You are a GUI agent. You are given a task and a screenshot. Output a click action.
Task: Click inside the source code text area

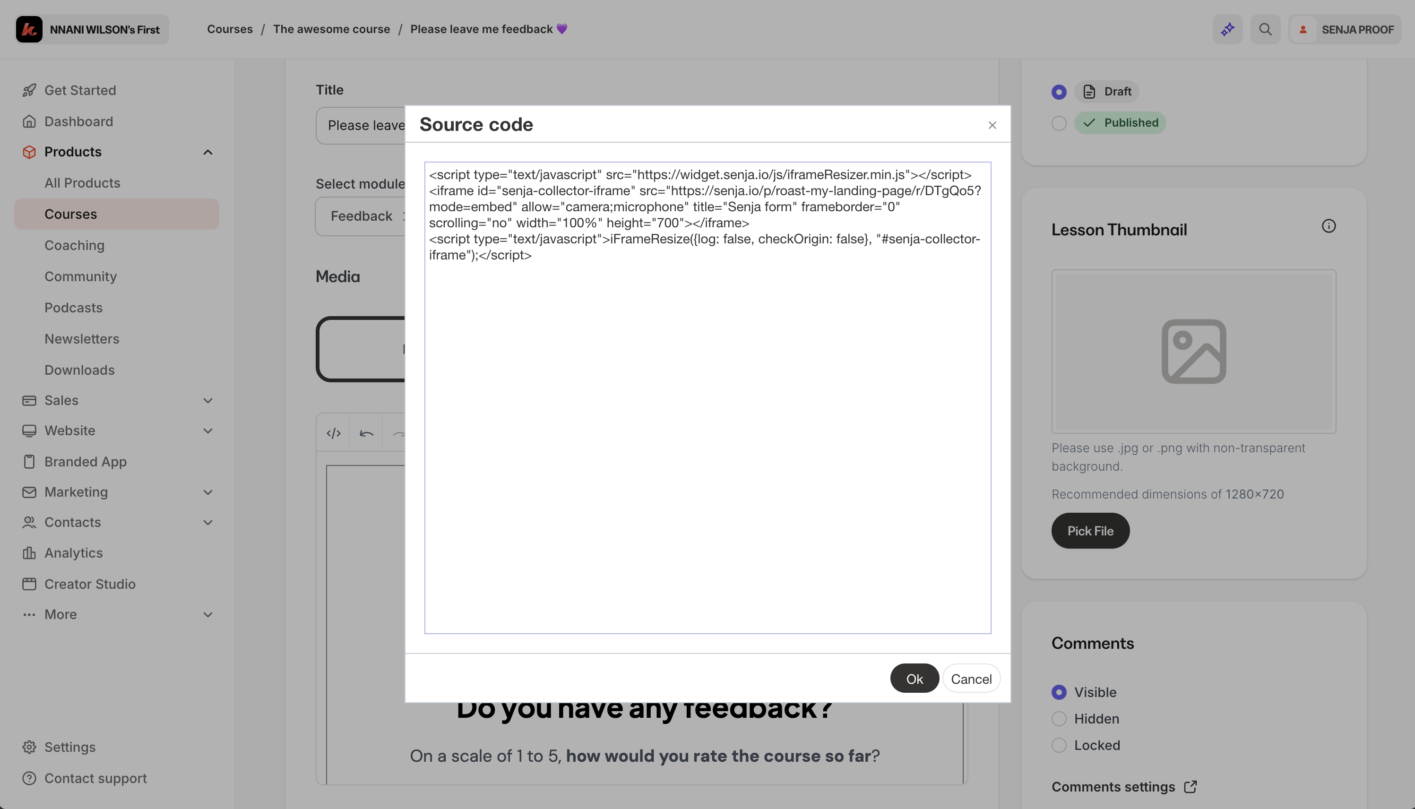(x=707, y=397)
